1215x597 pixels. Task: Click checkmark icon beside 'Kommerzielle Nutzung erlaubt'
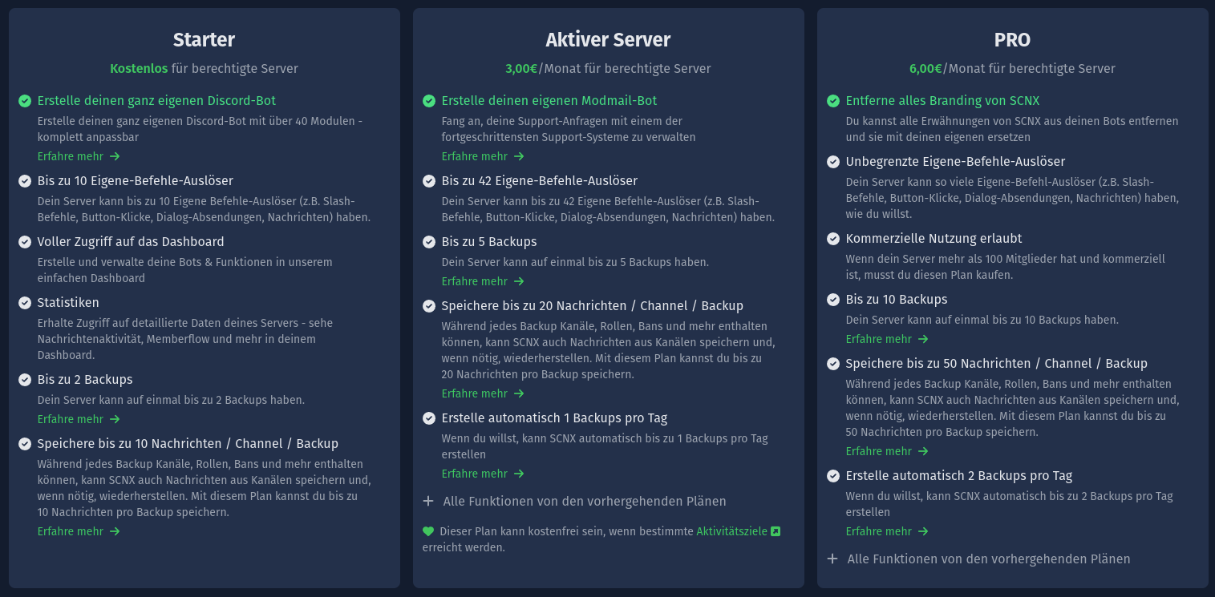(833, 239)
